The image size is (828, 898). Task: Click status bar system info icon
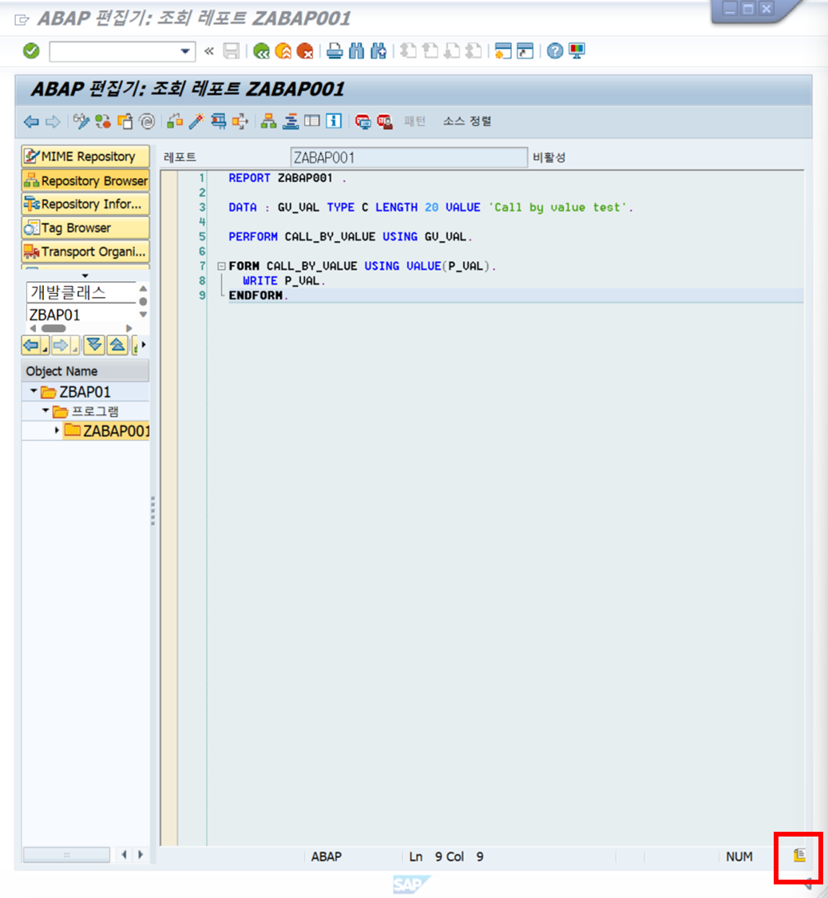(798, 856)
